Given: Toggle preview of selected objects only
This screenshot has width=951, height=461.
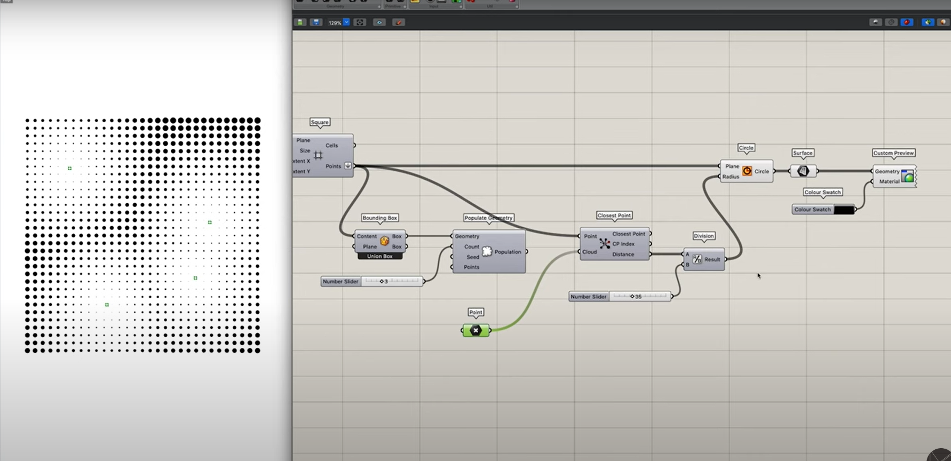Looking at the screenshot, I should pos(928,22).
